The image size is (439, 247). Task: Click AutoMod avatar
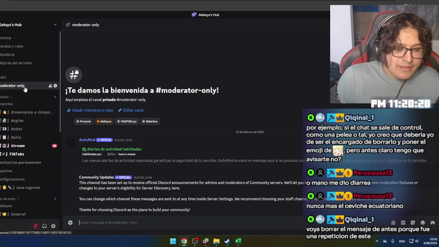point(70,142)
